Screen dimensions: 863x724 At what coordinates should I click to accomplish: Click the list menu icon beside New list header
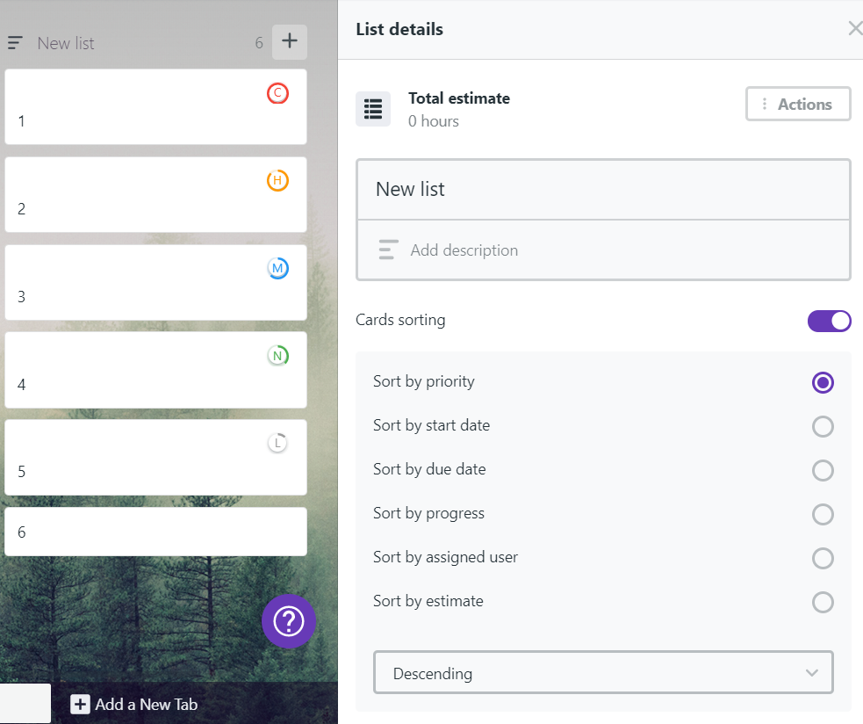coord(15,42)
